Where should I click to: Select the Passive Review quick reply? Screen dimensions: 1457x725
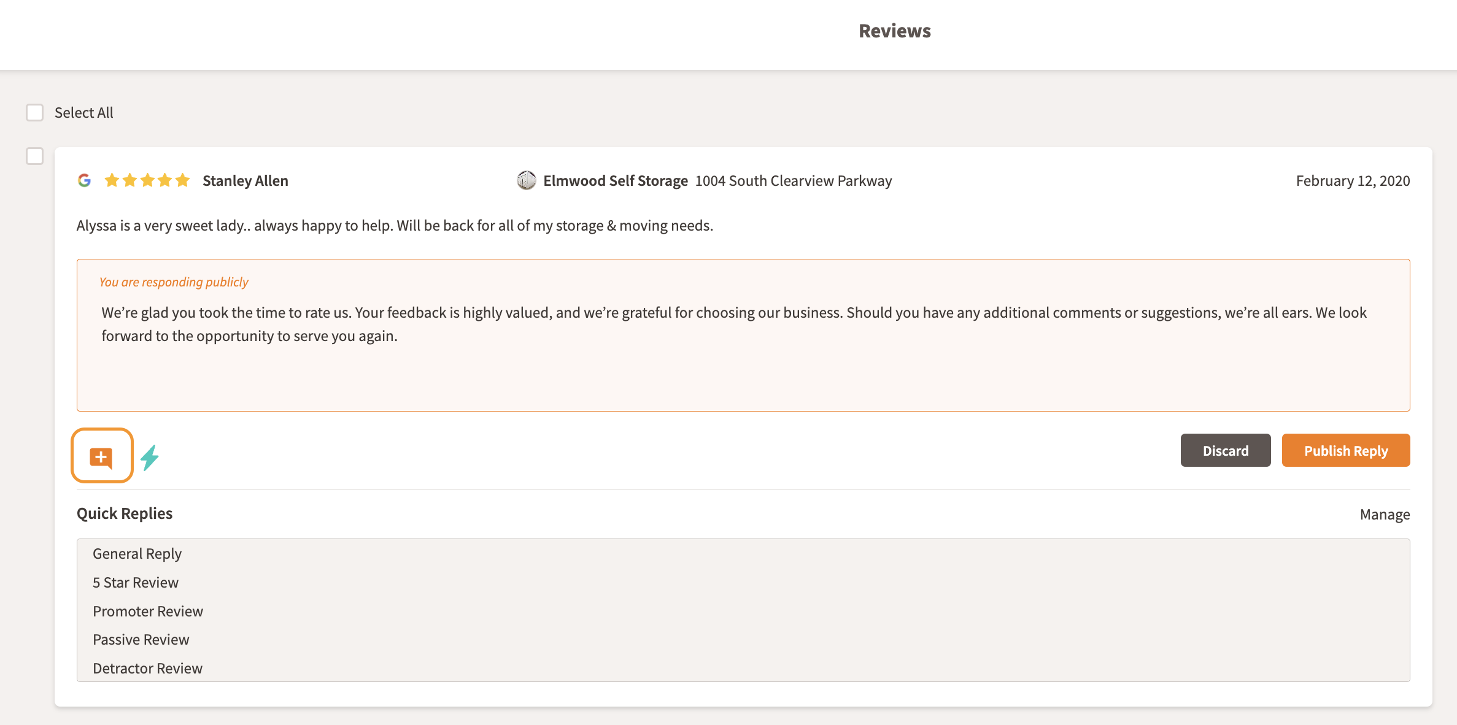click(x=141, y=640)
